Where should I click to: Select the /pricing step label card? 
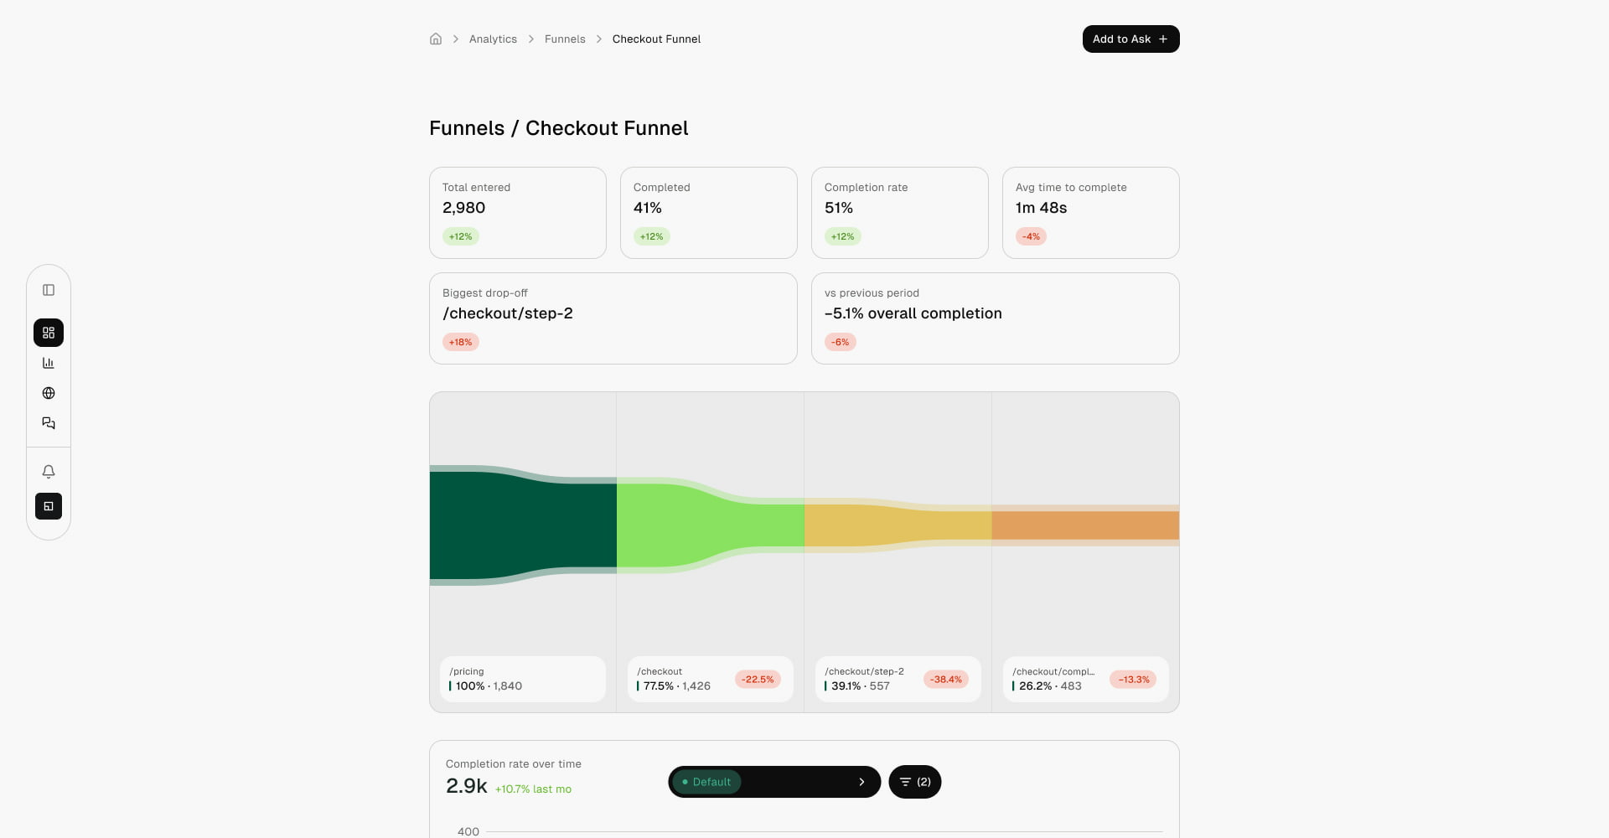point(523,679)
